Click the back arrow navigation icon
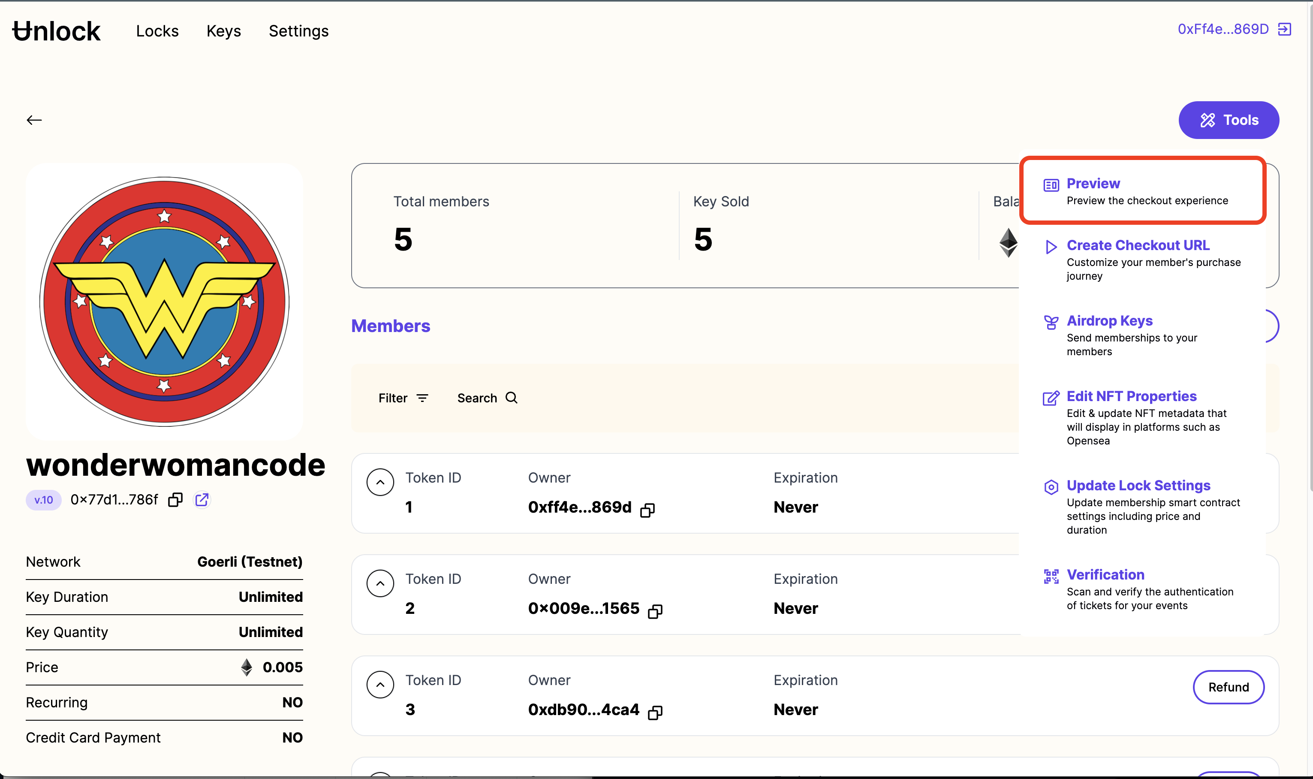 tap(34, 120)
